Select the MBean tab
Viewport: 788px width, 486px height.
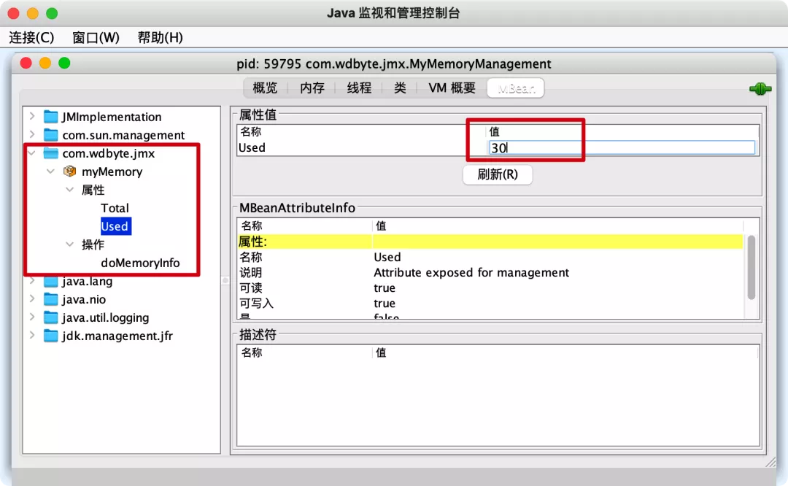point(516,88)
